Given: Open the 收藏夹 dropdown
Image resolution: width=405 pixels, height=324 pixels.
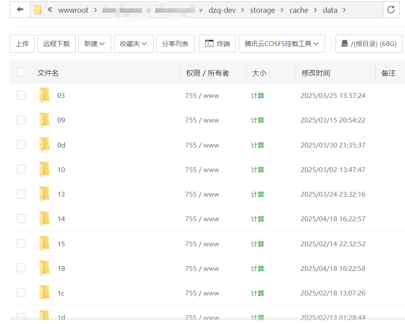Looking at the screenshot, I should tap(134, 43).
